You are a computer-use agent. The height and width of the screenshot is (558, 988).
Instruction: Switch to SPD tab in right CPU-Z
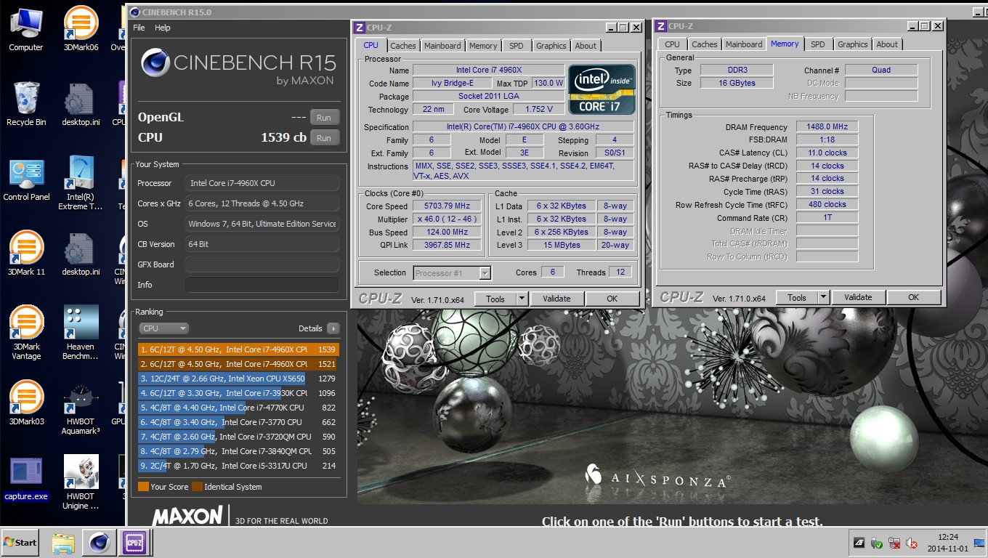pos(817,44)
